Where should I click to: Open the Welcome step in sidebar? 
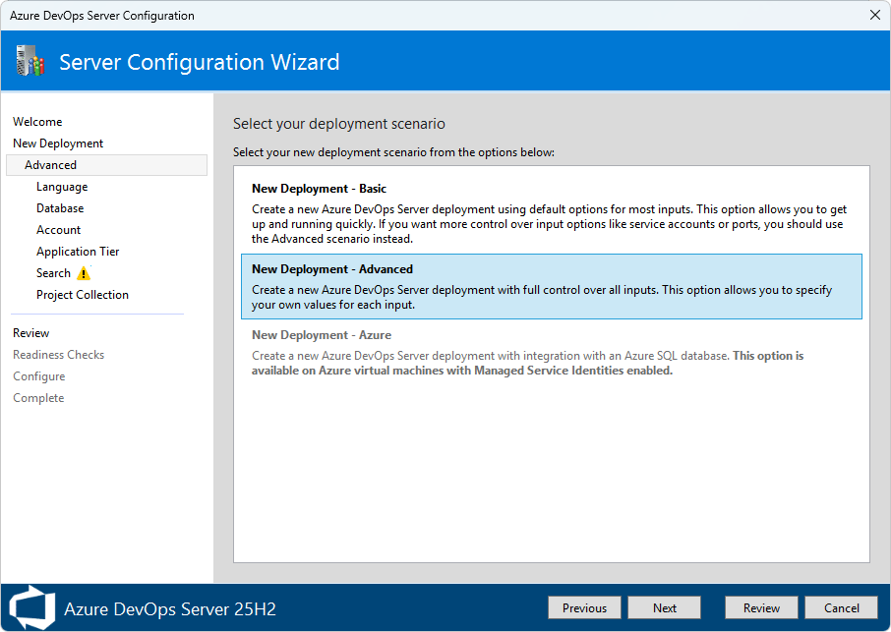coord(37,122)
